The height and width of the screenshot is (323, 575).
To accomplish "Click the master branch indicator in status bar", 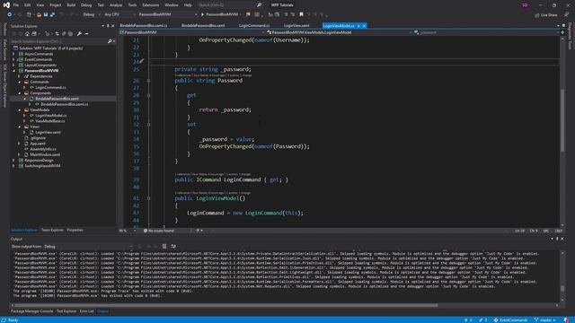I will pos(544,320).
